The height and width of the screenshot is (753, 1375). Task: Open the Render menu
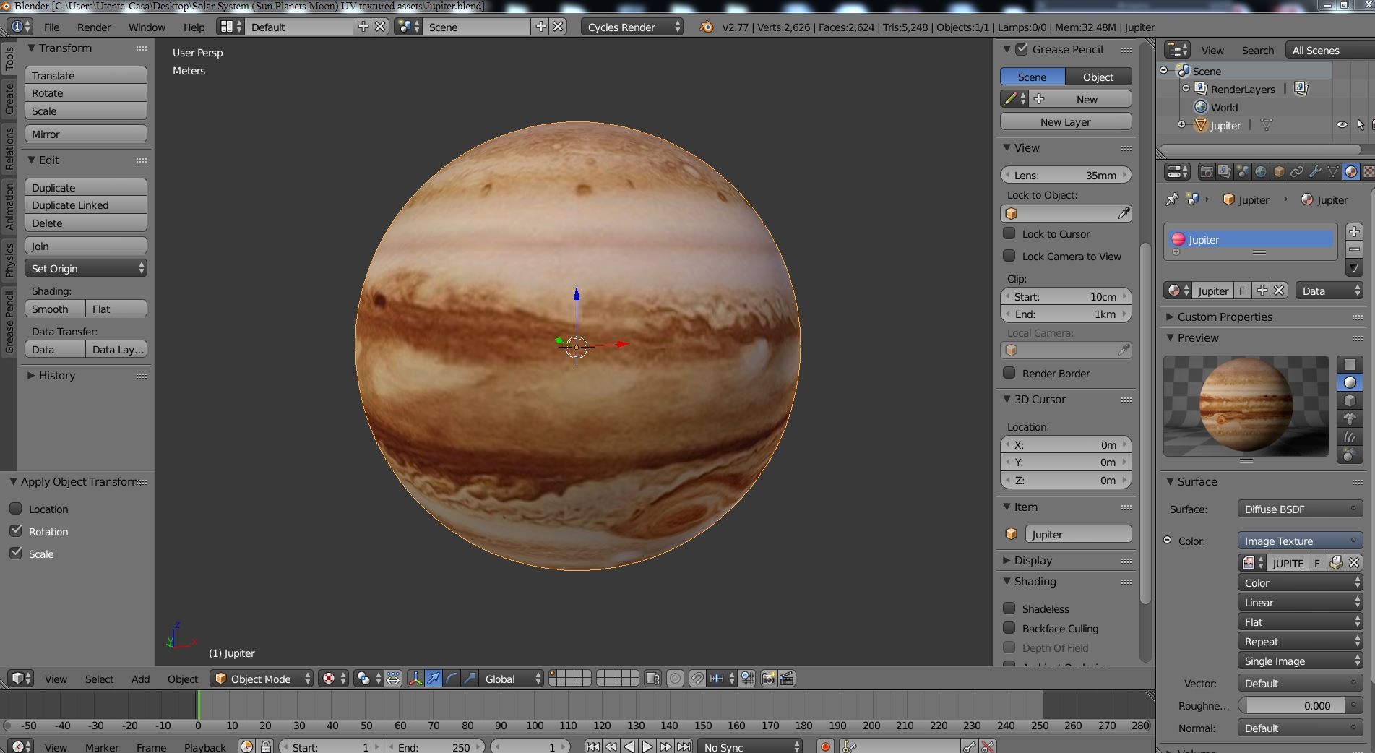94,27
